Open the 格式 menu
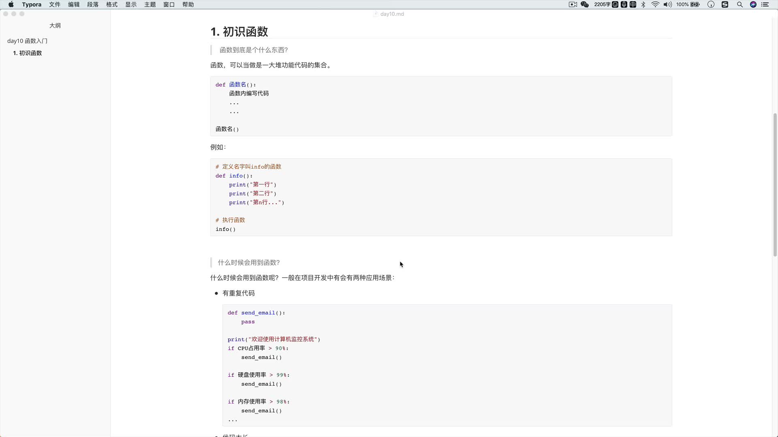The image size is (778, 437). click(x=112, y=4)
